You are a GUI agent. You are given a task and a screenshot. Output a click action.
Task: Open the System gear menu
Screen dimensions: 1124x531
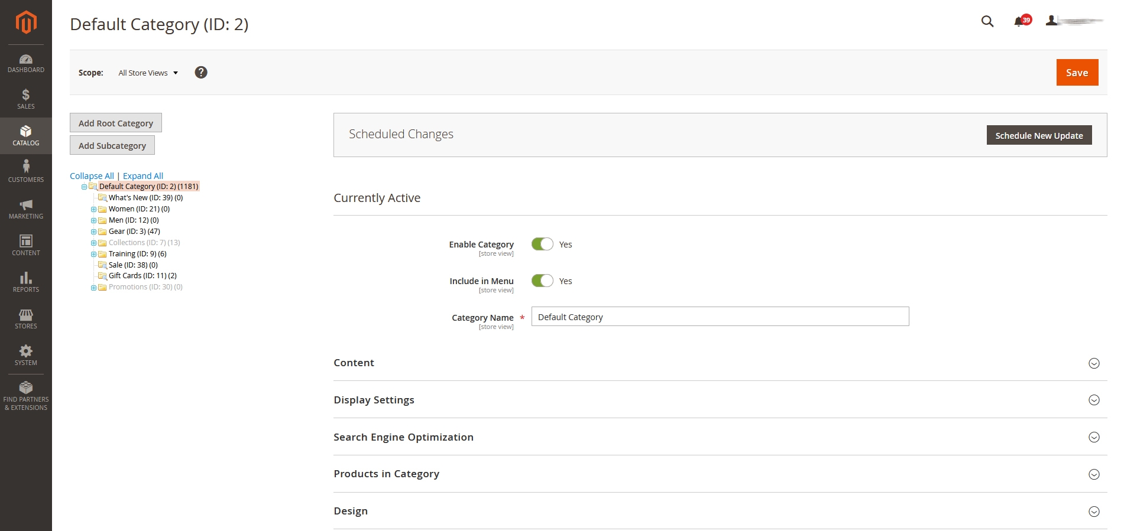[26, 356]
